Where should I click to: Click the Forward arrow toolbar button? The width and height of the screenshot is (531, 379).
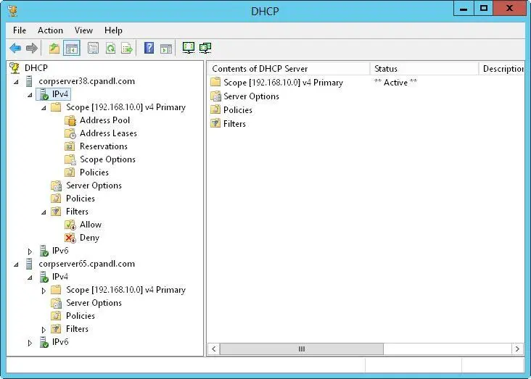point(32,48)
